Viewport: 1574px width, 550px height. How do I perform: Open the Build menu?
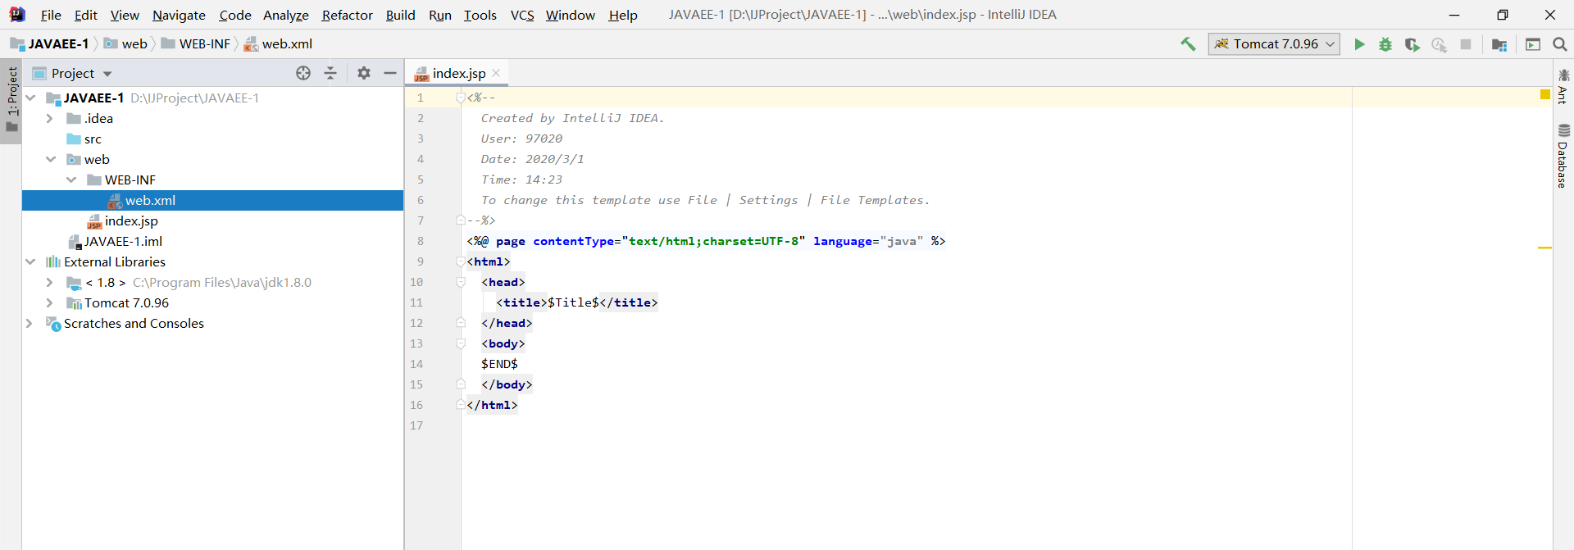pyautogui.click(x=401, y=15)
